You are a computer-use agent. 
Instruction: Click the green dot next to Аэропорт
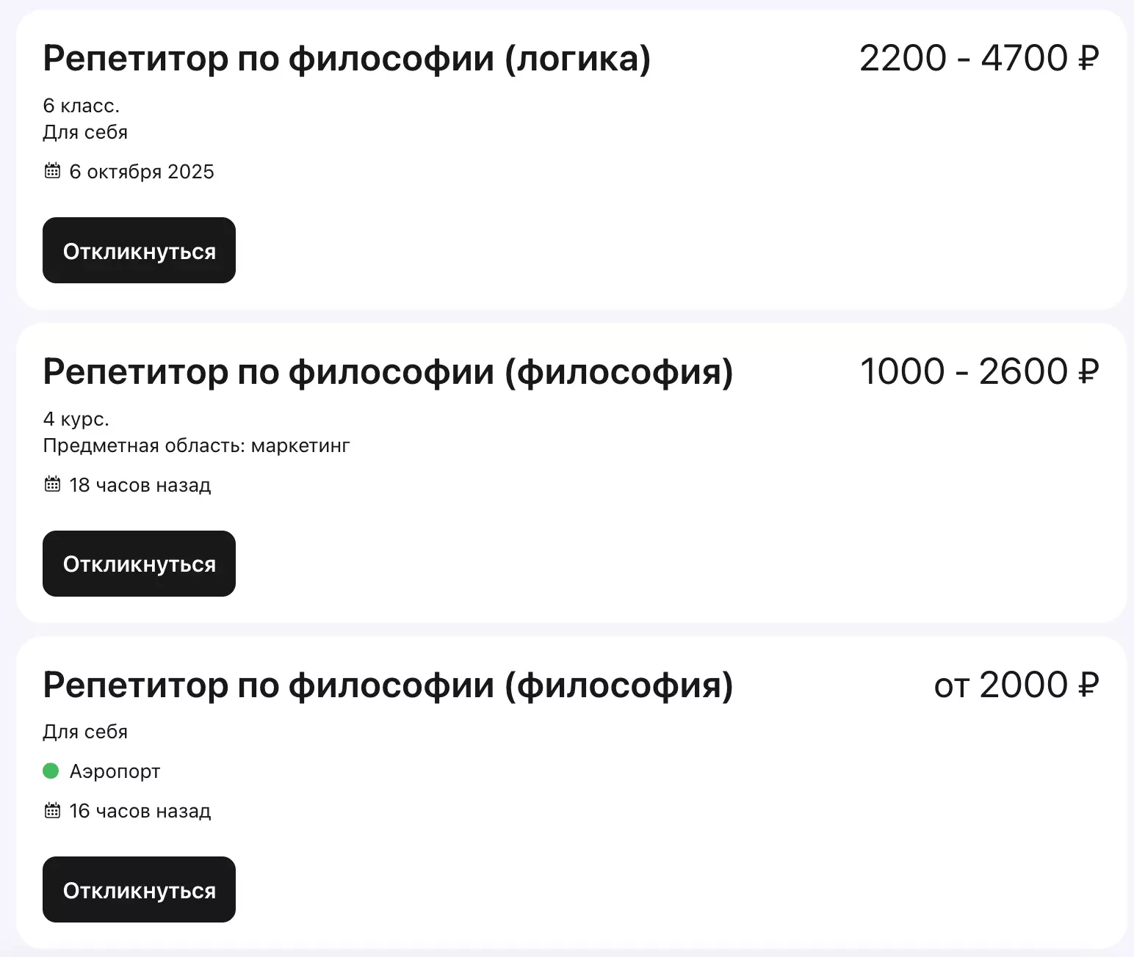click(x=51, y=771)
